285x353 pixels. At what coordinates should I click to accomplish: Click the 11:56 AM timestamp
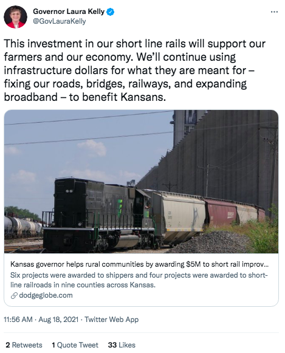point(18,320)
